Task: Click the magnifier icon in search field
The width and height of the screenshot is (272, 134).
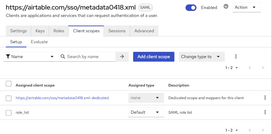Action: 63,57
